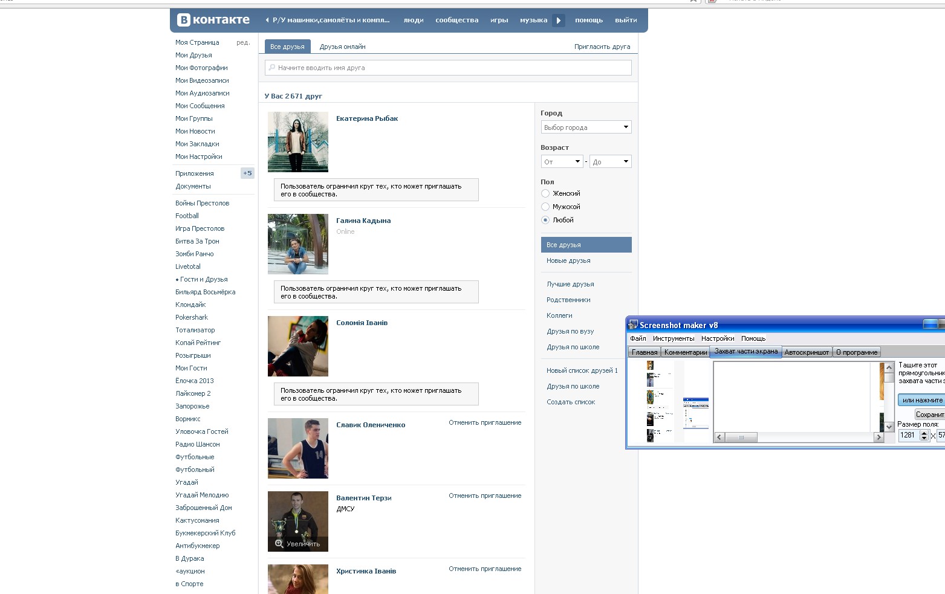Cancel invitation for Христинка Іванів
945x594 pixels.
485,569
